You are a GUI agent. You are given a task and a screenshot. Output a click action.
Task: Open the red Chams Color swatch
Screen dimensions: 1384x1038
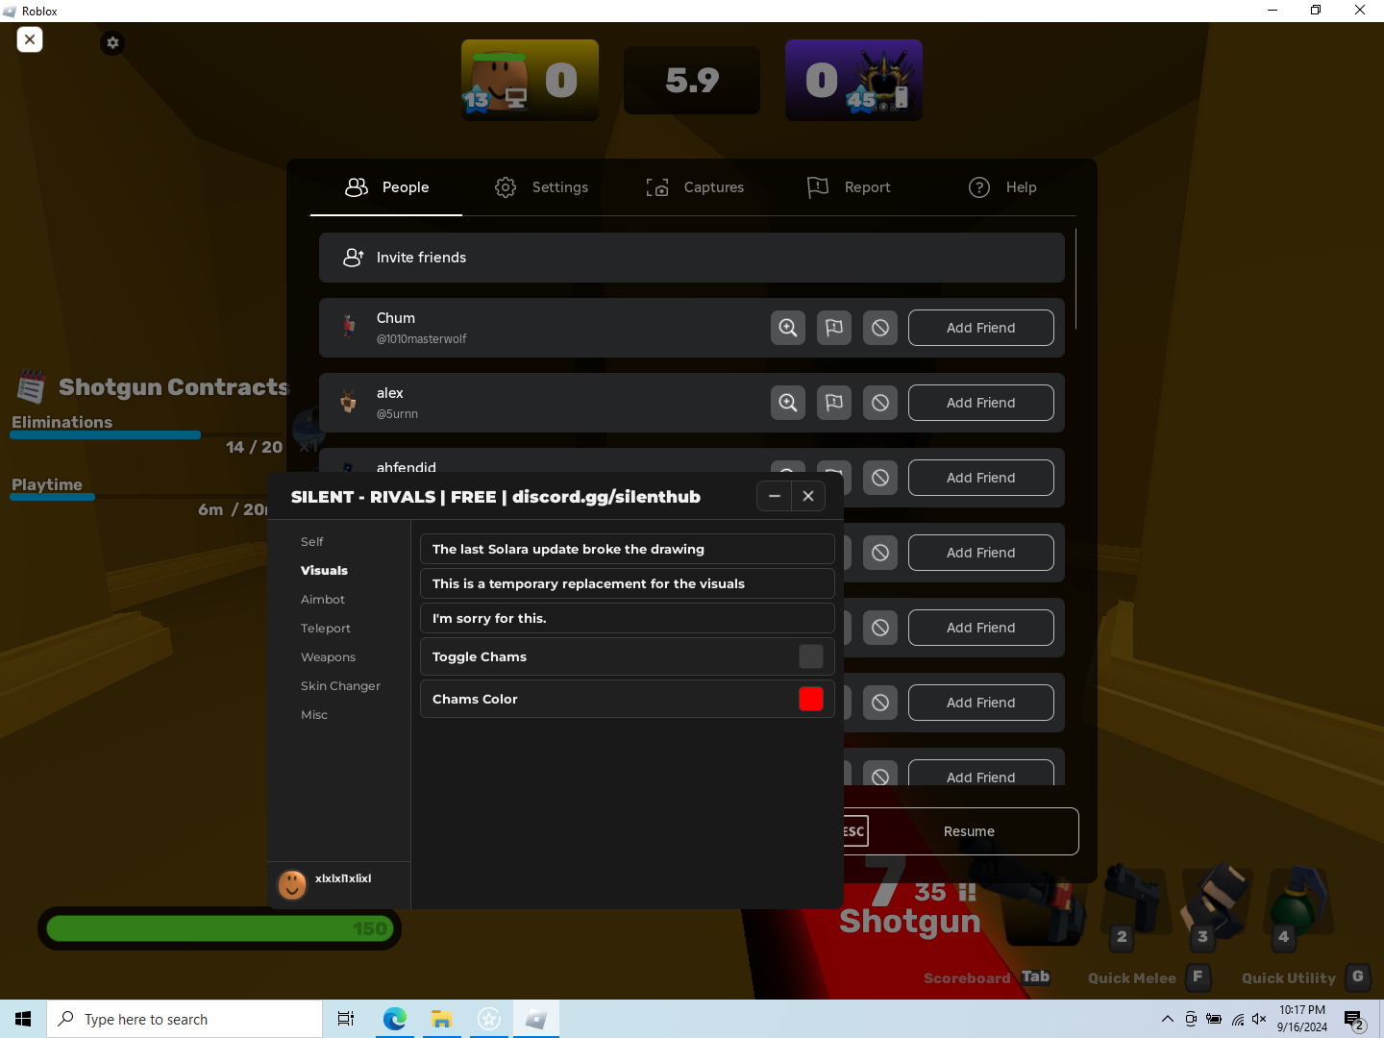[811, 699]
